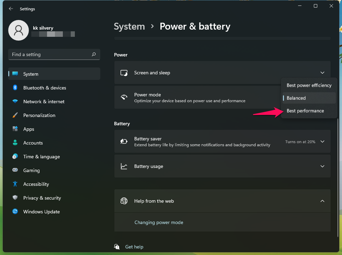Screen dimensions: 342x255
Task: Expand the Battery usage section
Action: click(322, 166)
